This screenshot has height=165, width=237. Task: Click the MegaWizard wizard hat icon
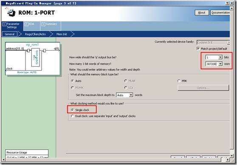[x=11, y=12]
